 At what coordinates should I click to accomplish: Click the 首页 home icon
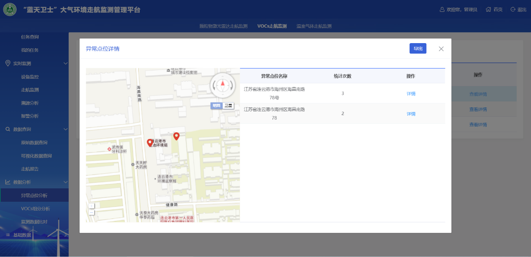click(488, 10)
